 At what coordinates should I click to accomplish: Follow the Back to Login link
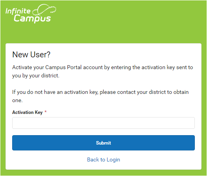(103, 159)
